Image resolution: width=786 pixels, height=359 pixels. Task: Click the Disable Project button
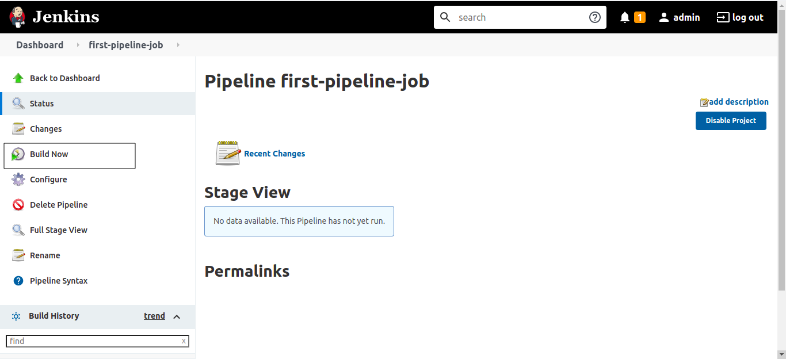731,121
